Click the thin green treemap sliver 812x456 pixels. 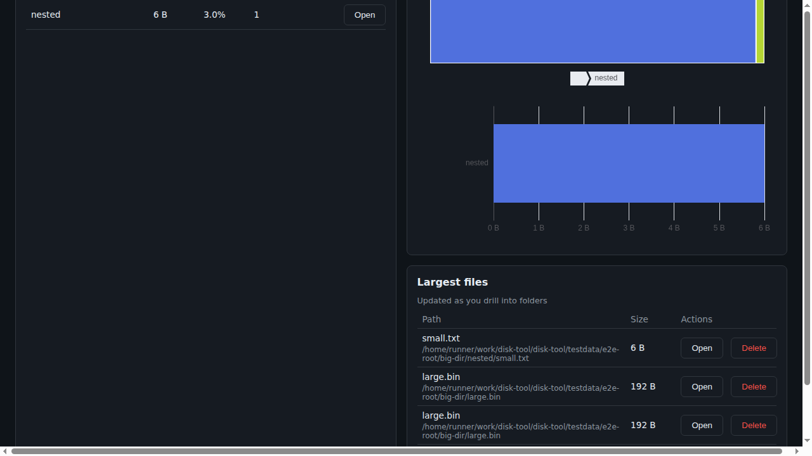click(760, 32)
